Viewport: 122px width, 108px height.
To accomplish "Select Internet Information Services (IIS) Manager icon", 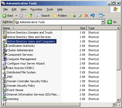I will tap(5, 94).
